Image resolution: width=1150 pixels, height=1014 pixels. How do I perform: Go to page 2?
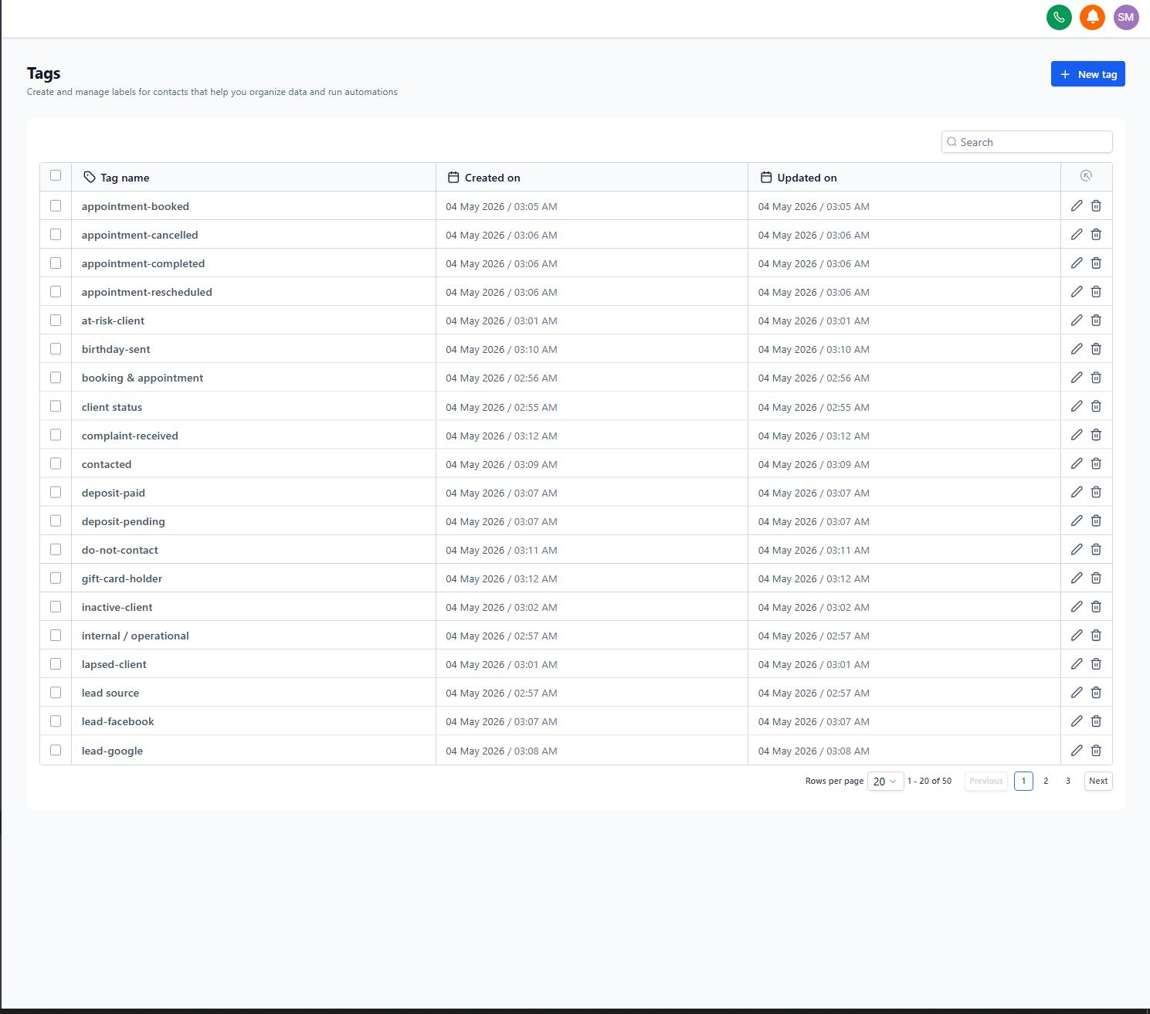point(1046,781)
